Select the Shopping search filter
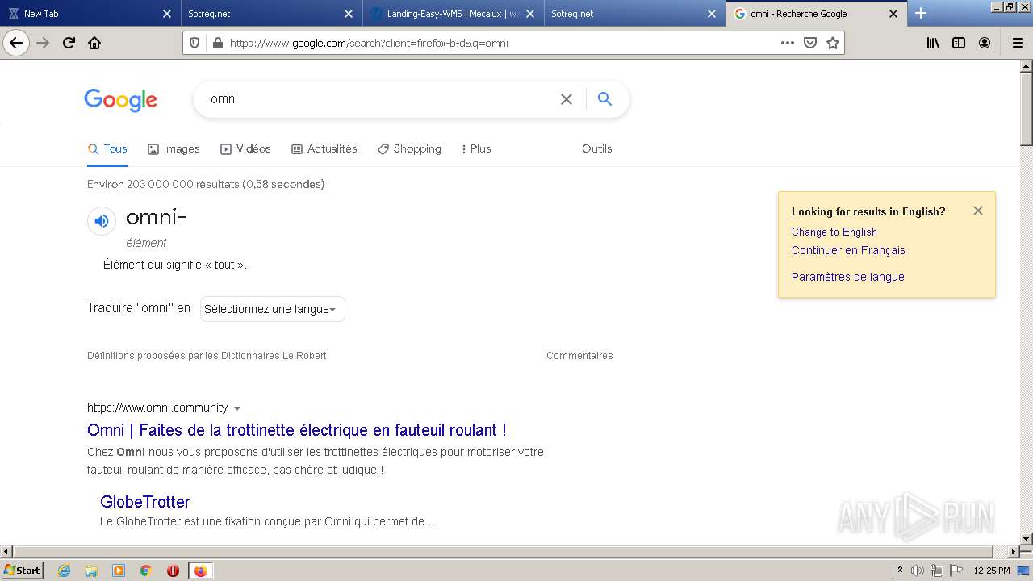 pyautogui.click(x=409, y=148)
